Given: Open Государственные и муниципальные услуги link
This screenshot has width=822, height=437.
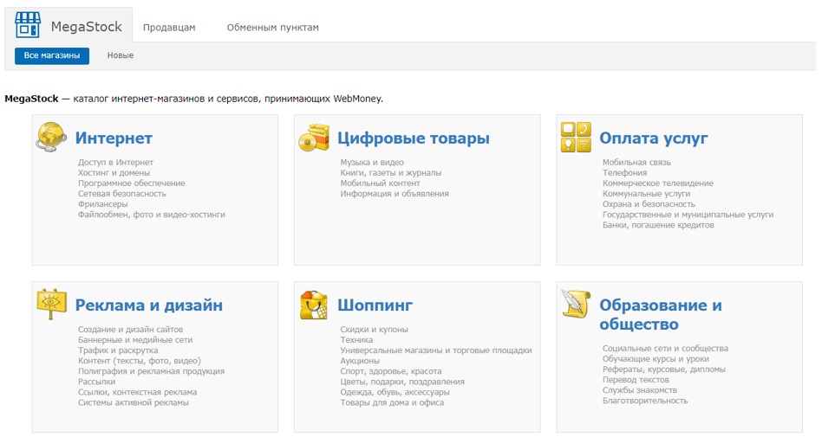Looking at the screenshot, I should click(688, 215).
